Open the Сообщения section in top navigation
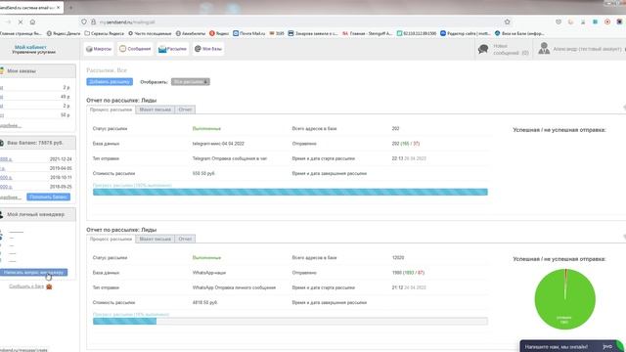This screenshot has height=352, width=626. [135, 49]
